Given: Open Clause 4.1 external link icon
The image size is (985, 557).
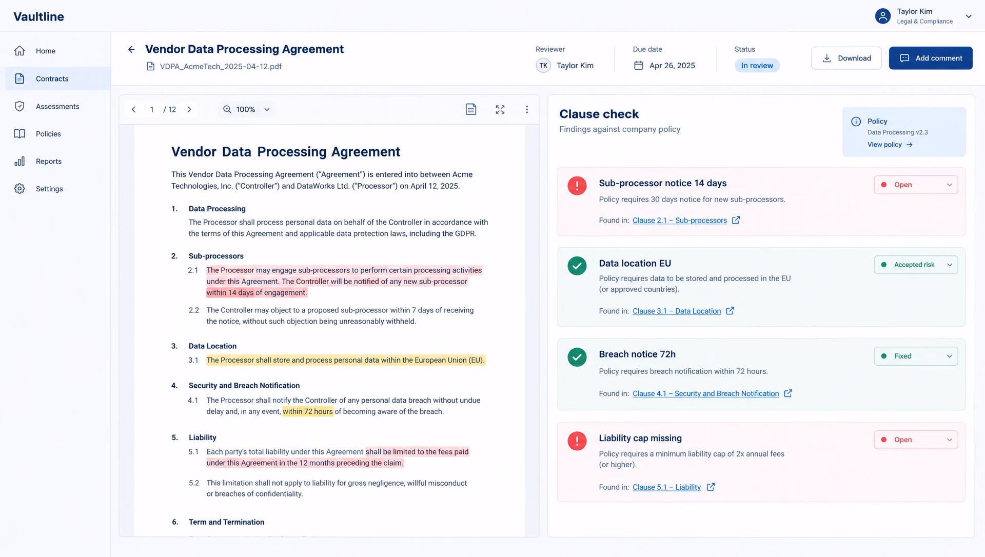Looking at the screenshot, I should coord(788,393).
